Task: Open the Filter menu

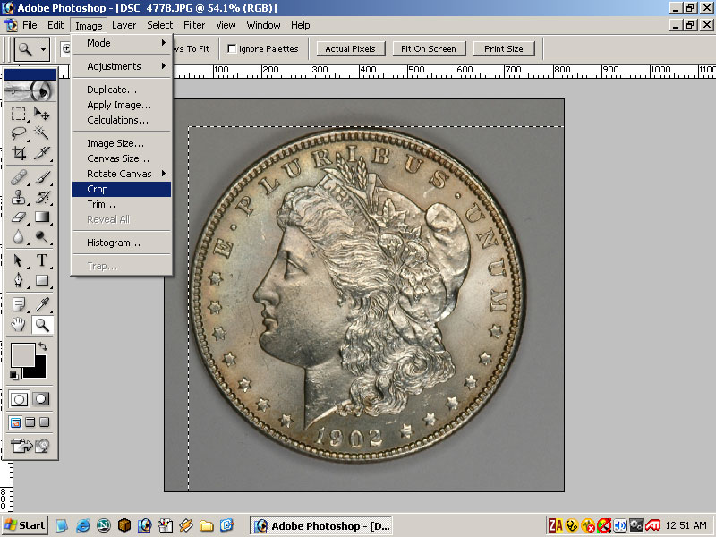Action: (194, 25)
